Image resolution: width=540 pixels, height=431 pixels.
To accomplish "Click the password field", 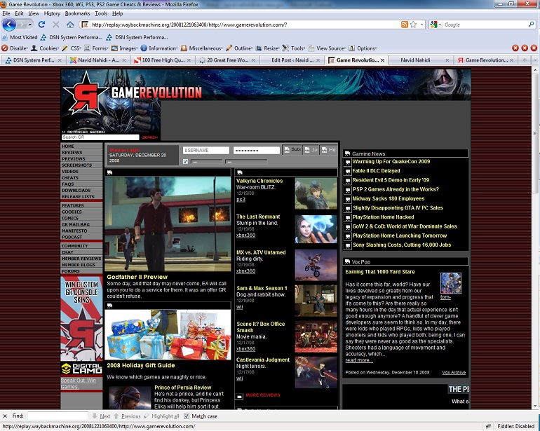I will pos(257,151).
